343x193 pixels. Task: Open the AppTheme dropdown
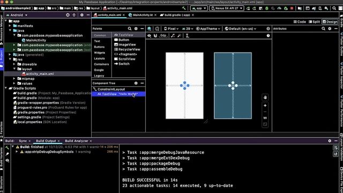[208, 28]
